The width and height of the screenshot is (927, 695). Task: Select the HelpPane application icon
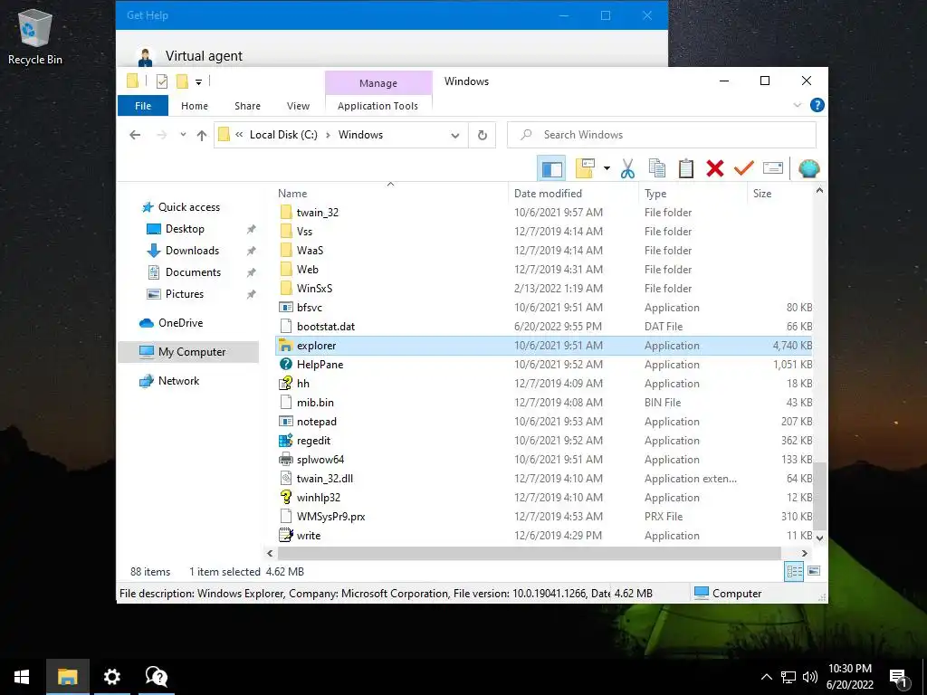285,364
